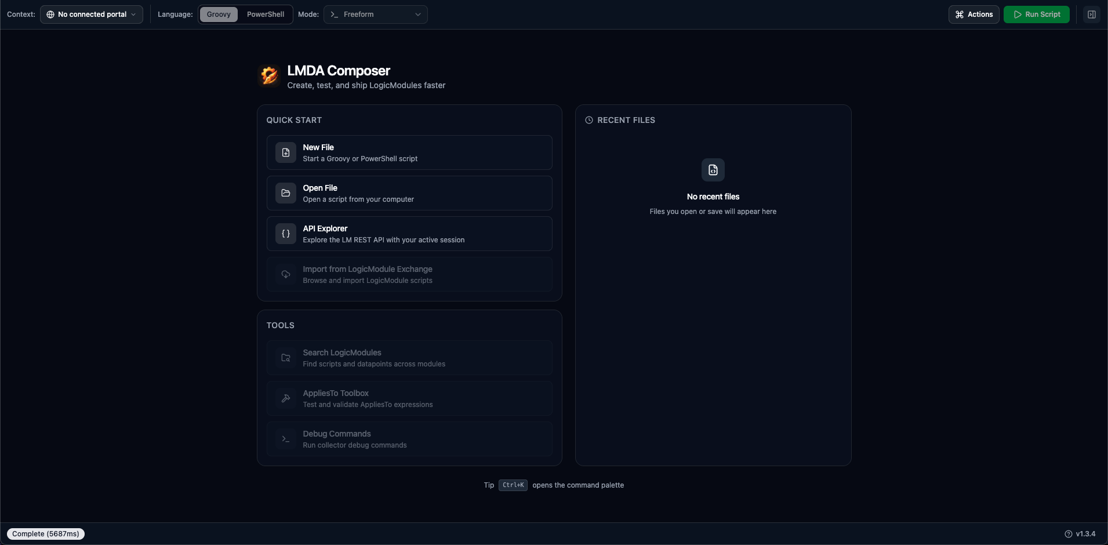The width and height of the screenshot is (1108, 545).
Task: Click the Search LogicModules folder icon
Action: point(285,358)
